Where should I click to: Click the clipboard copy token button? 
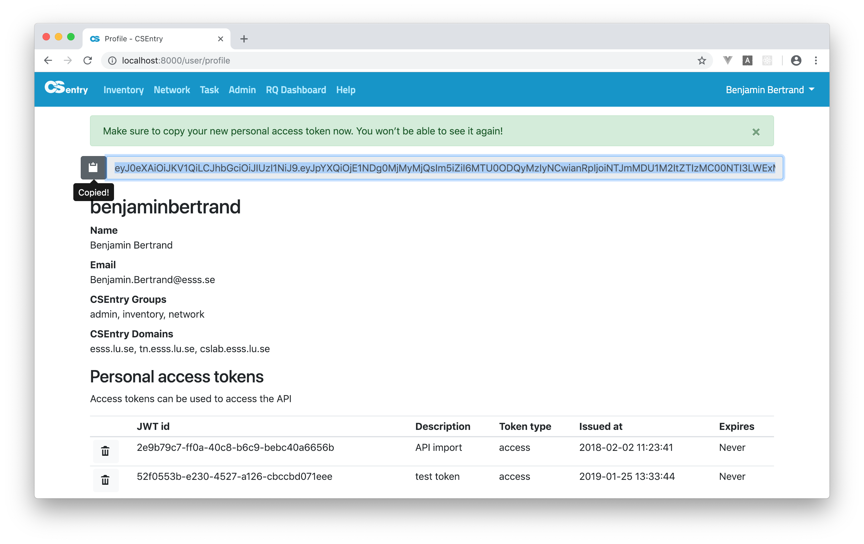93,168
